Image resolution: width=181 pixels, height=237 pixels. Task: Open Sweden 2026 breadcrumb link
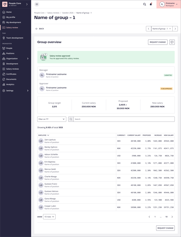tap(68, 13)
